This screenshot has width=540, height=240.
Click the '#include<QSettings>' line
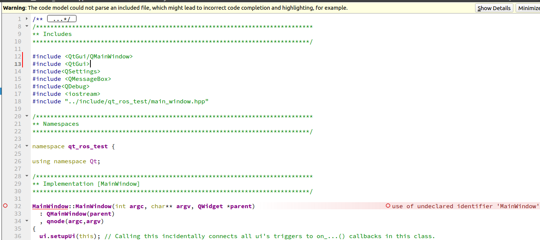[x=66, y=72]
